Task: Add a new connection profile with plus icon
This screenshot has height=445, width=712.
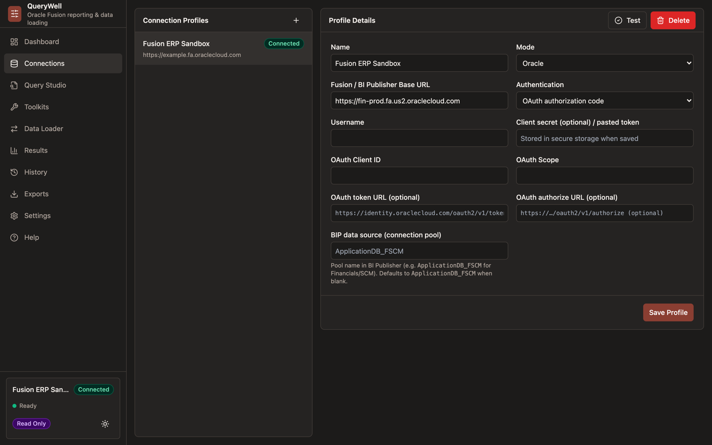Action: pyautogui.click(x=296, y=20)
